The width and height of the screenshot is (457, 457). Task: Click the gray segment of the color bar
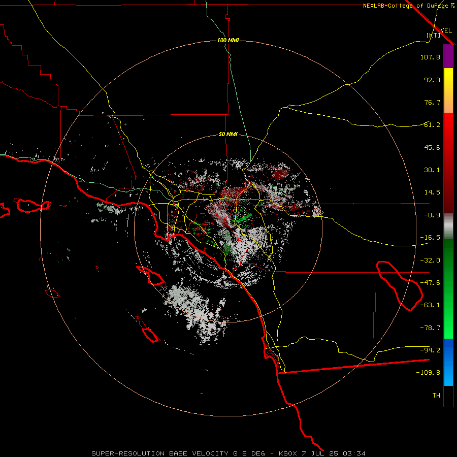tap(448, 226)
